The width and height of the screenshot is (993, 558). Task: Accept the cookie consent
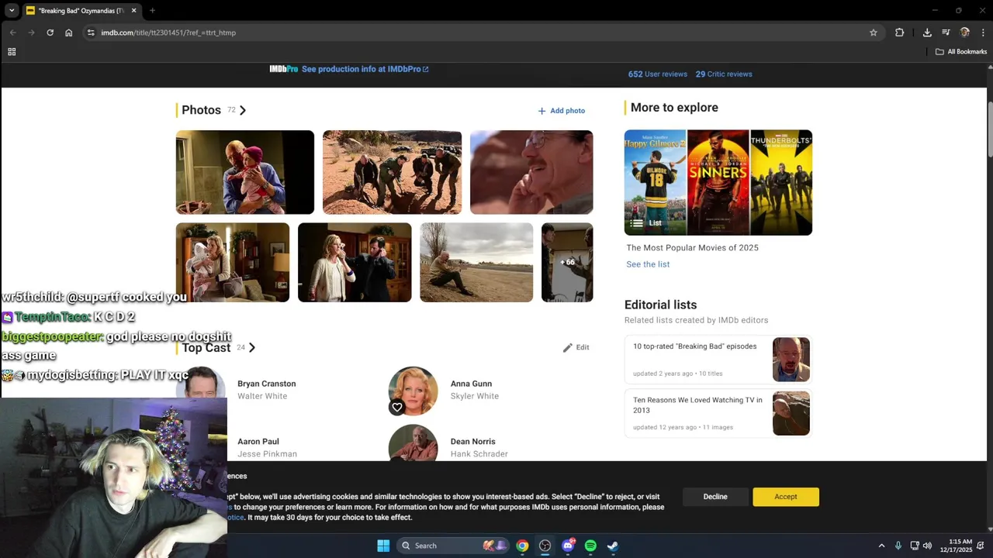click(786, 497)
